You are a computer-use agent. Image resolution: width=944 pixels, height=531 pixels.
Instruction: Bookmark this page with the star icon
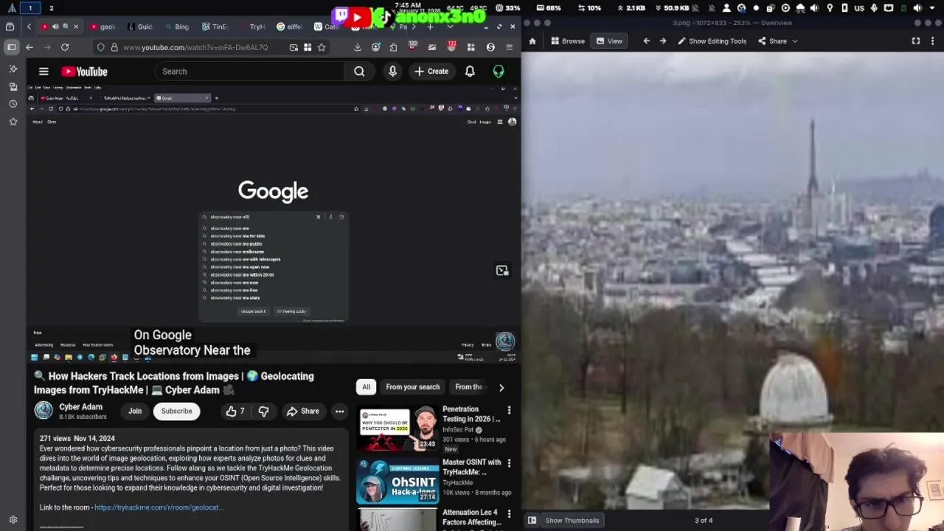point(322,47)
